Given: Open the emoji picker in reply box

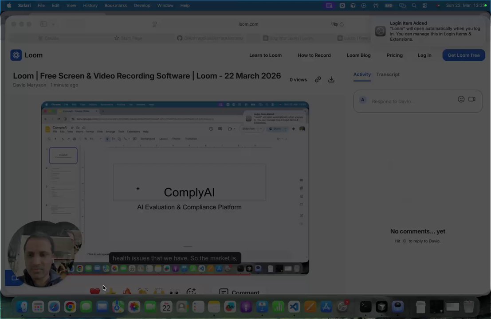Looking at the screenshot, I should click(x=461, y=99).
